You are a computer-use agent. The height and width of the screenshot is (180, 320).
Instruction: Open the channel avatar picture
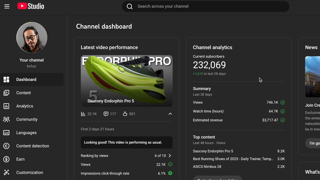click(x=32, y=37)
